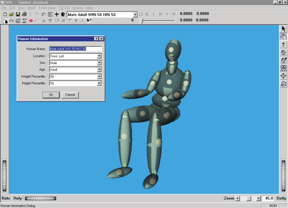Open the toolbar human selection dropdown

tap(135, 15)
